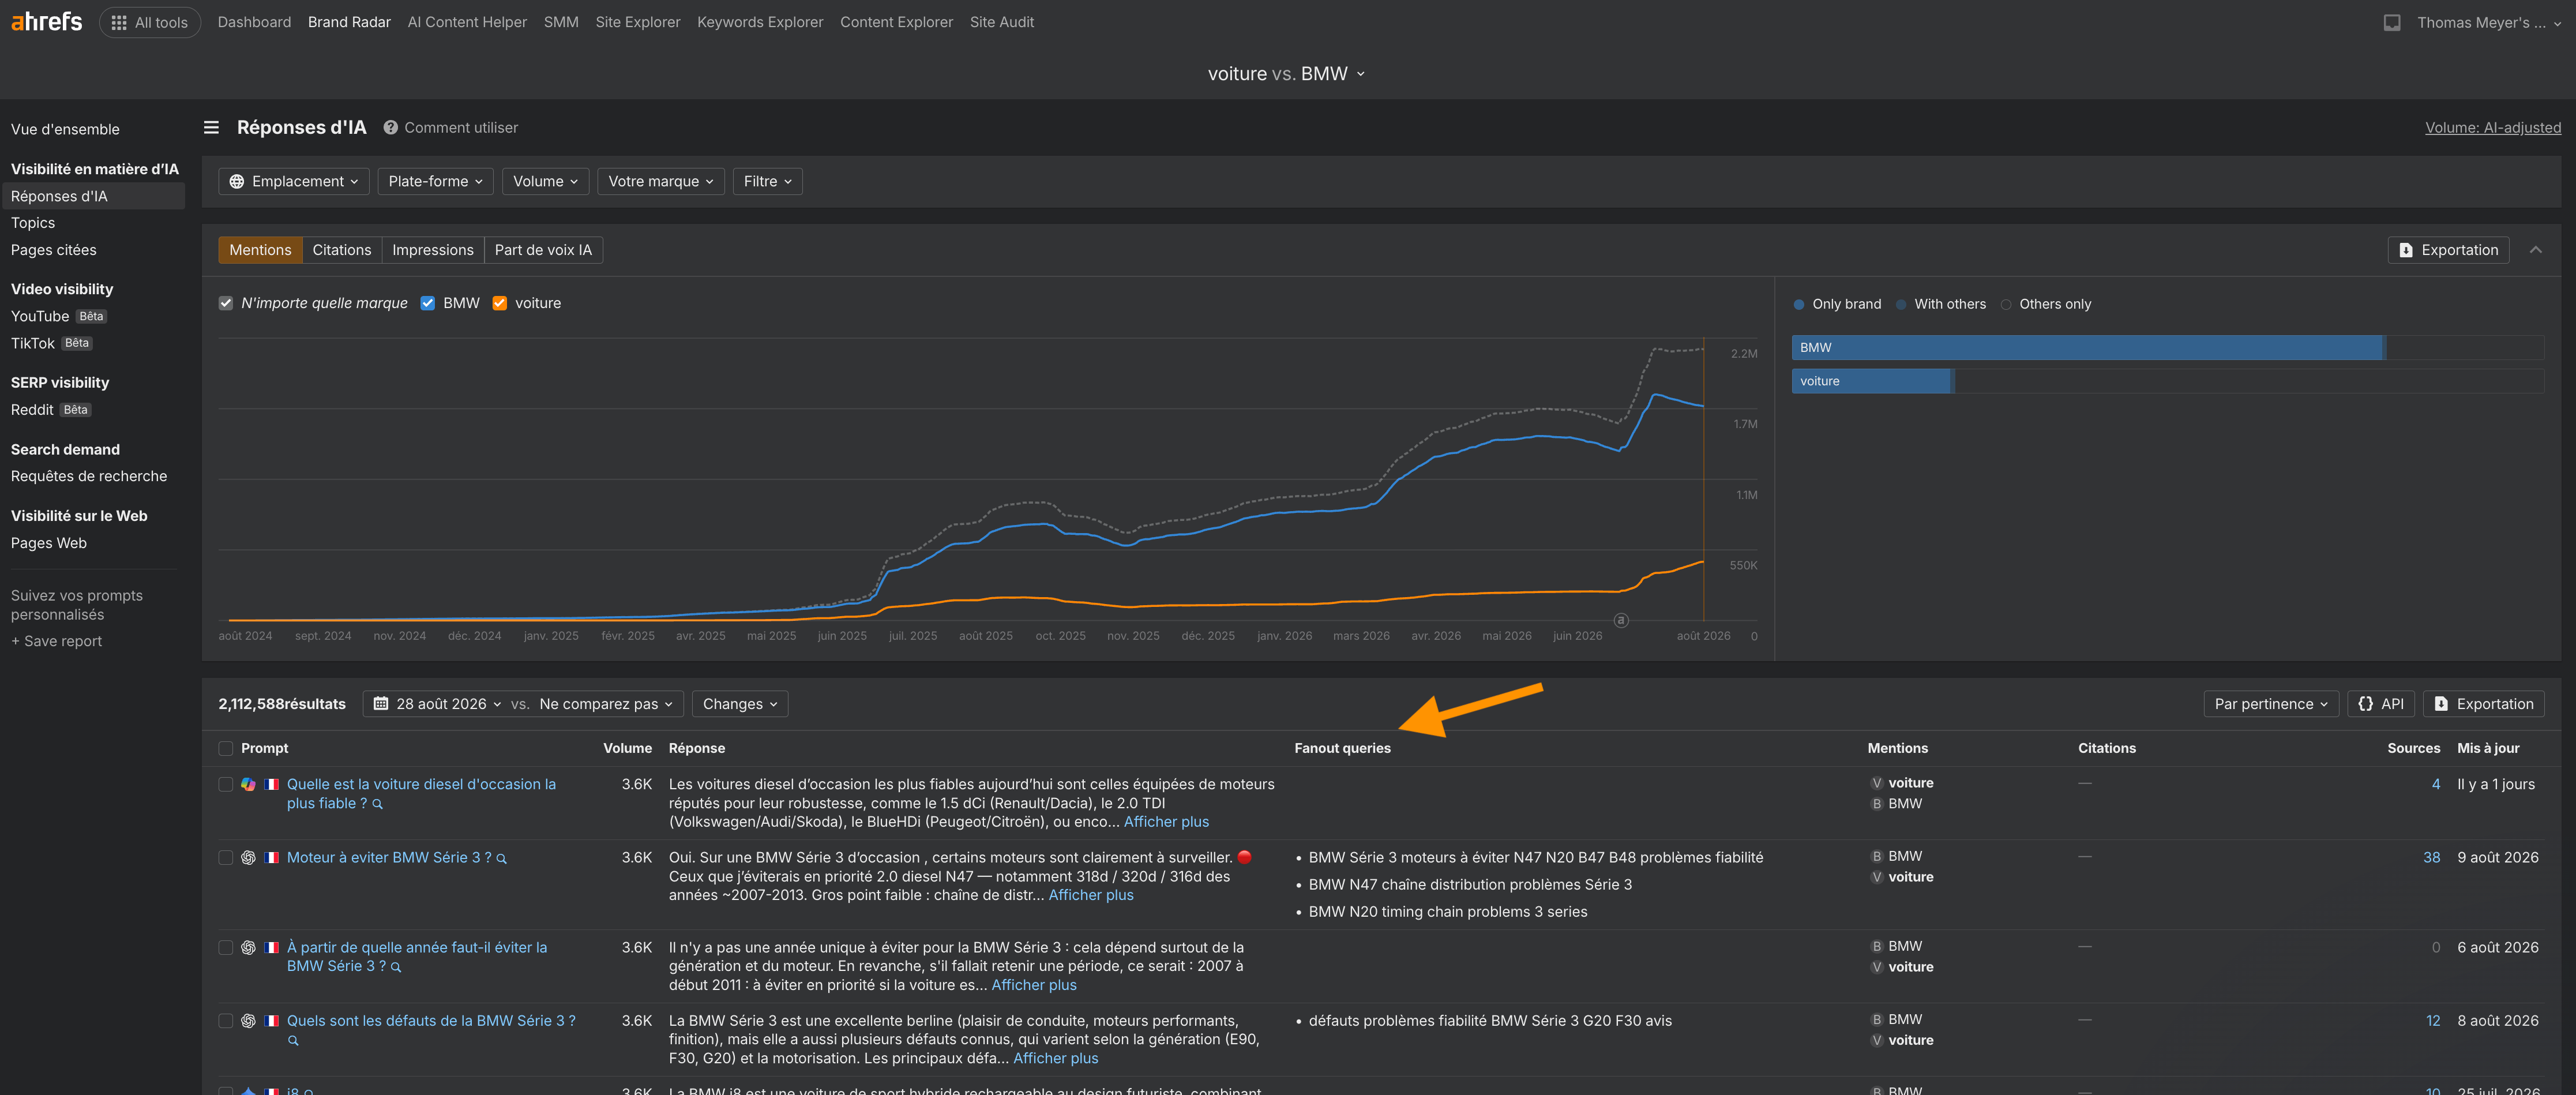Click search magnifier after 'plus fiable ?' prompt
Viewport: 2576px width, 1095px height.
[377, 804]
